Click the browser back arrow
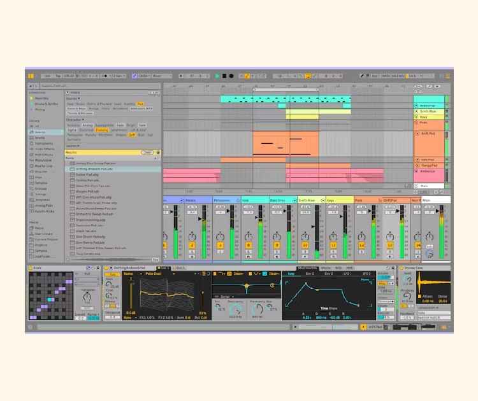The image size is (478, 401). tap(31, 86)
